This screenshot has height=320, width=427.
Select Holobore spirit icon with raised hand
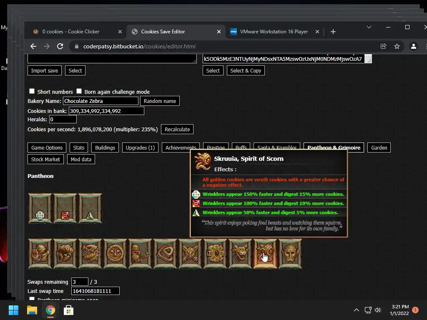pyautogui.click(x=40, y=254)
